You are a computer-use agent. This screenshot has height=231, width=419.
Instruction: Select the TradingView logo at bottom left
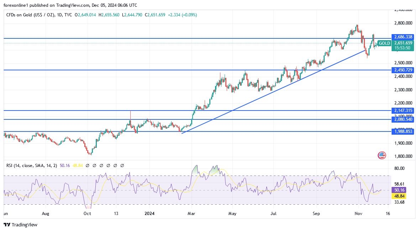[21, 225]
